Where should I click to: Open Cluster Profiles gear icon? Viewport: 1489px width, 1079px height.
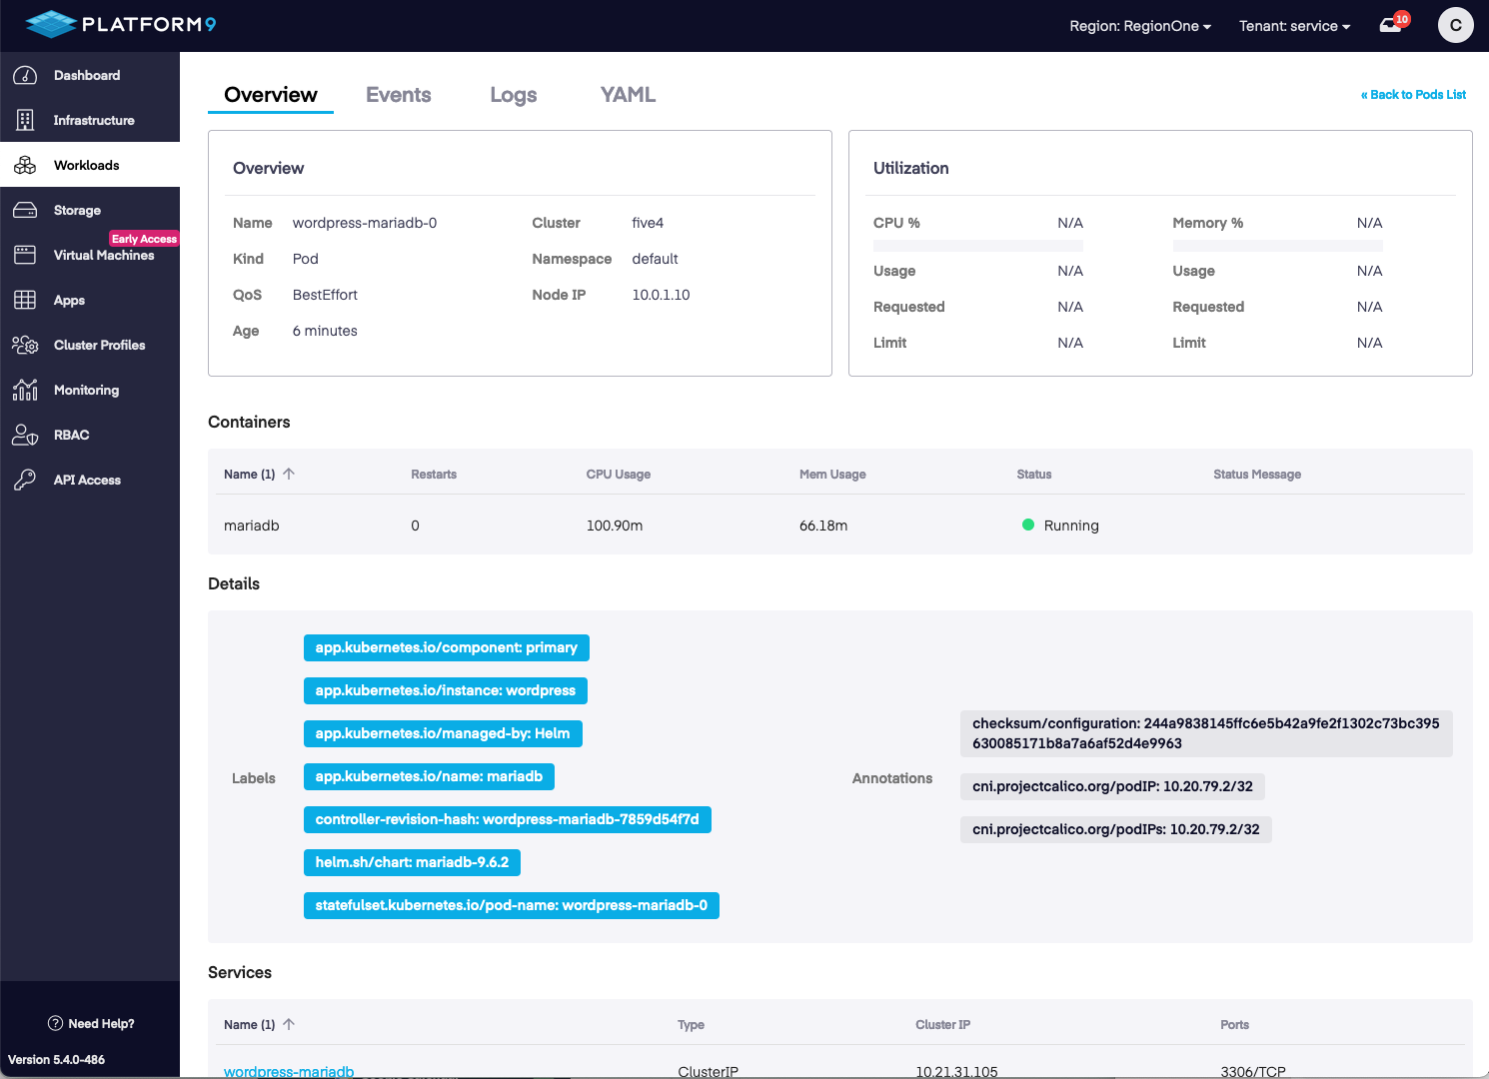25,345
